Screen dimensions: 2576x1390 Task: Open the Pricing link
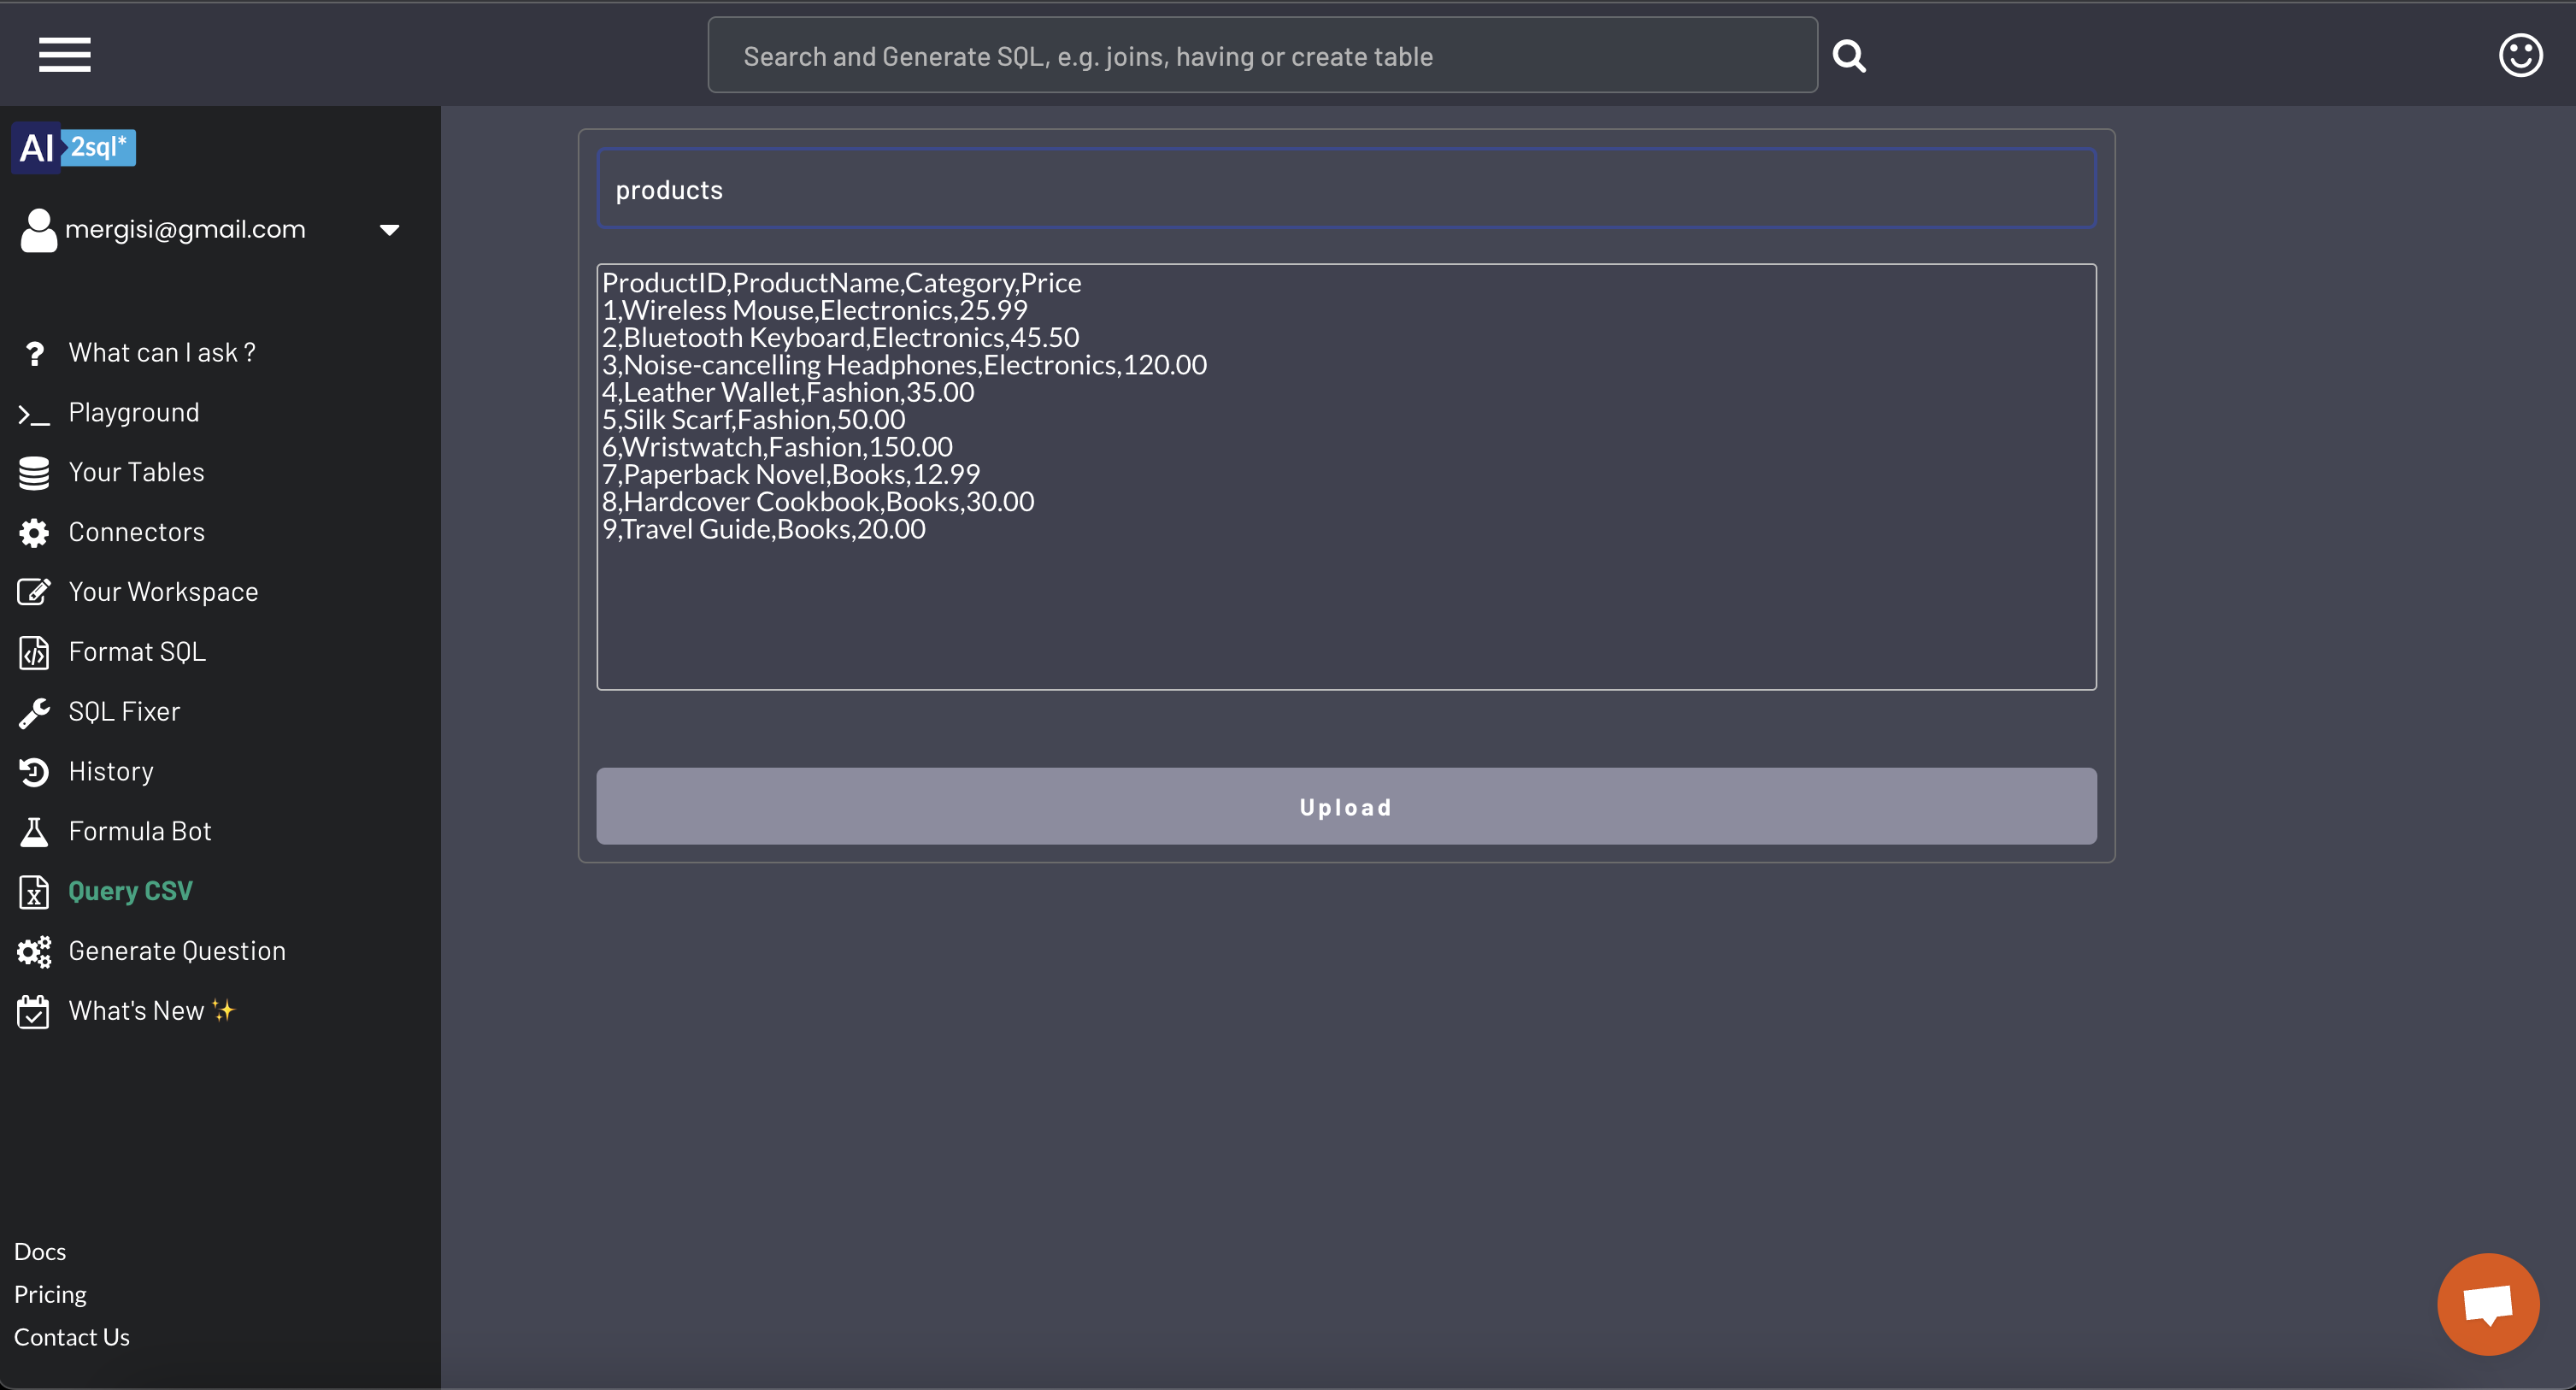point(50,1295)
